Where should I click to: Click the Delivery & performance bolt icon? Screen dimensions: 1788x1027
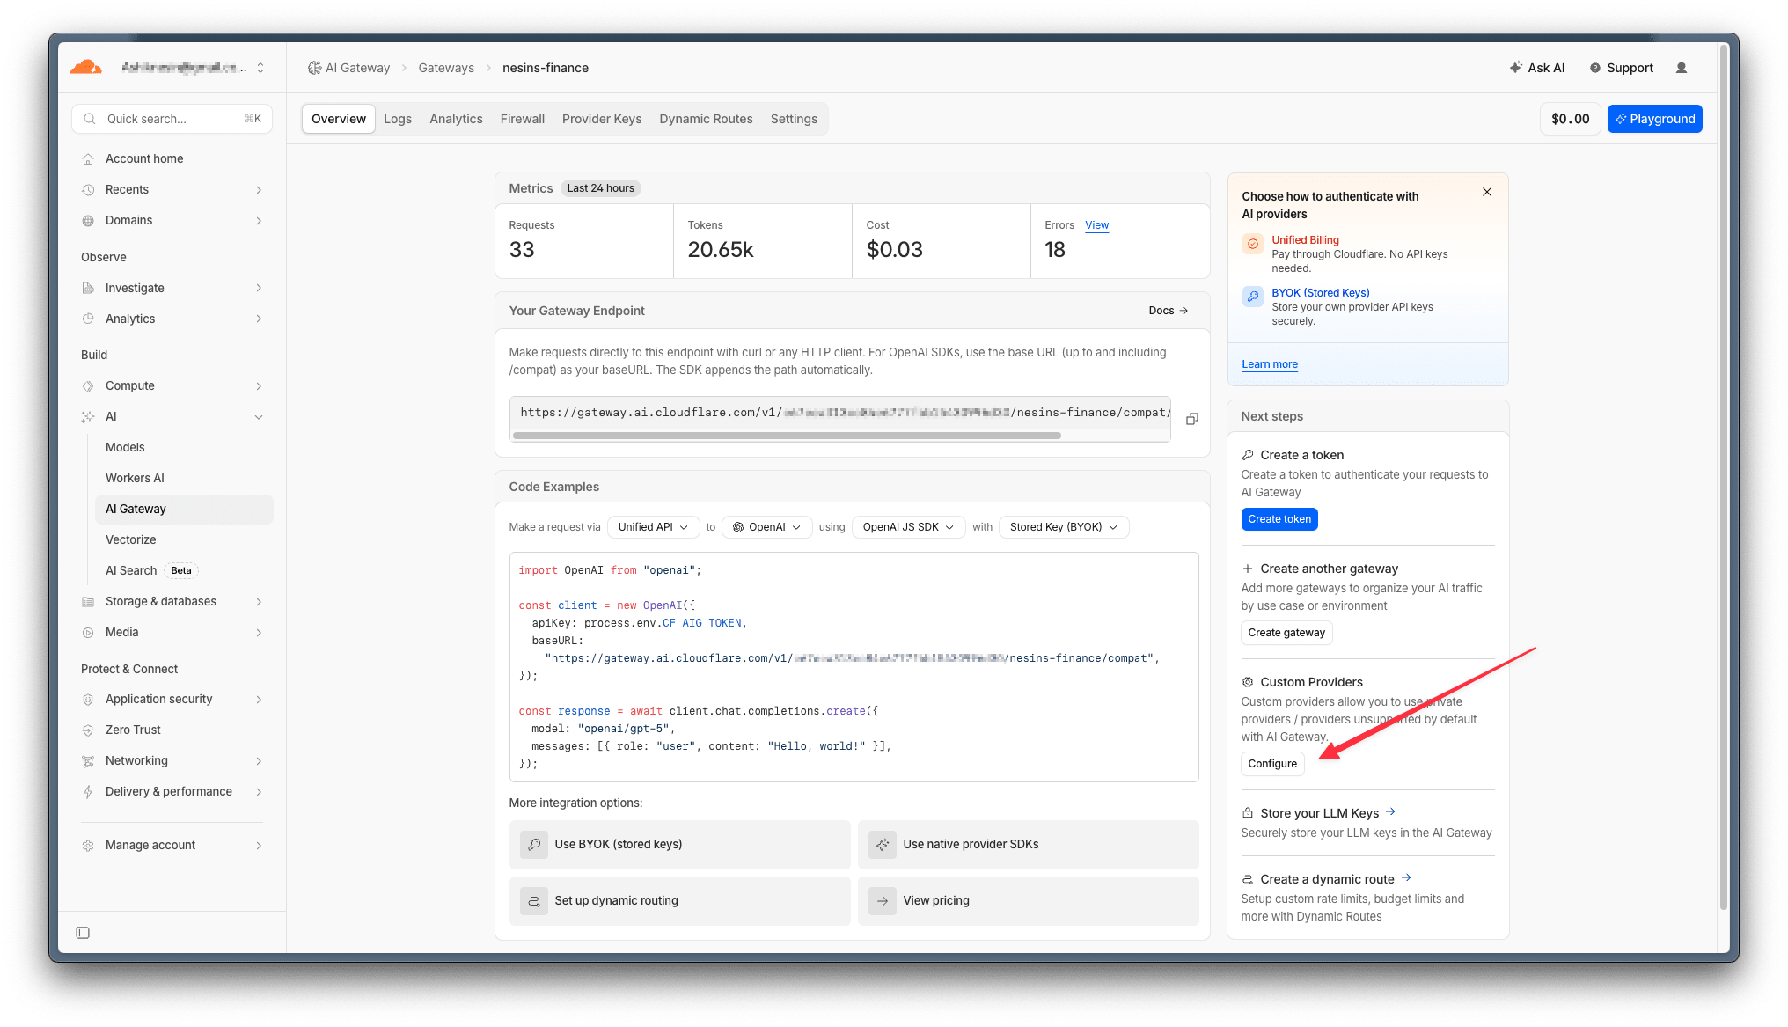click(88, 792)
